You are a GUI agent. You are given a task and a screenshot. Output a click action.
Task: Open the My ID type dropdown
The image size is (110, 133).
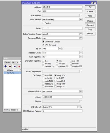(x=60, y=48)
